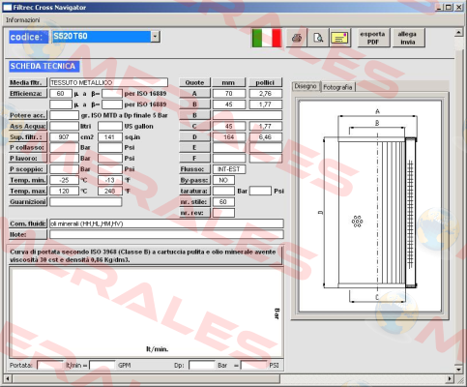Click the Temp. max °C field showing 120
The image size is (467, 387).
[x=64, y=191]
